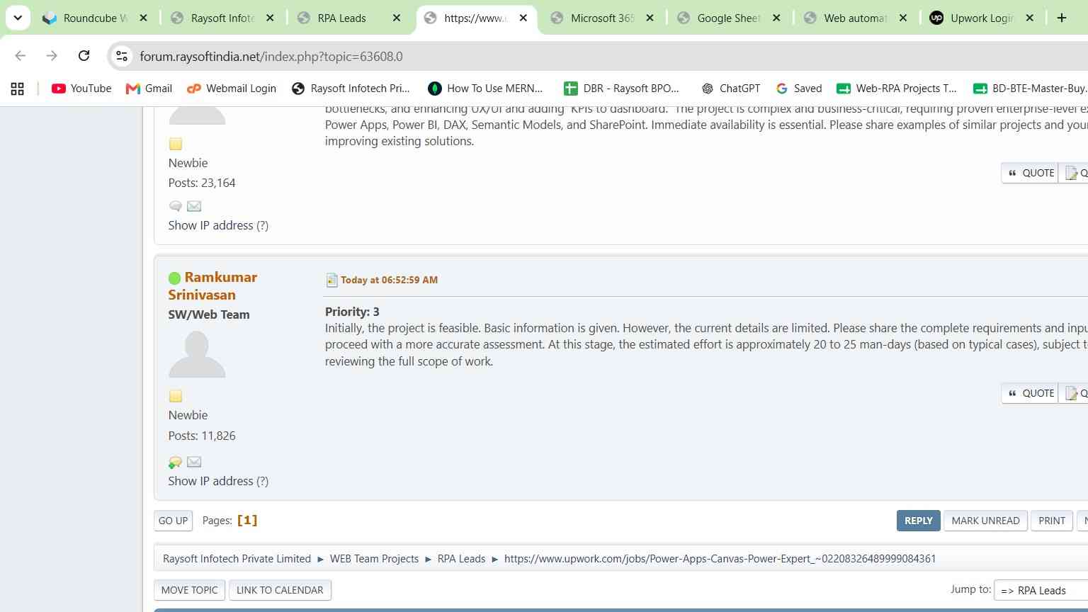Viewport: 1088px width, 612px height.
Task: Click the email envelope icon under Ramkumar's profile
Action: [x=194, y=462]
